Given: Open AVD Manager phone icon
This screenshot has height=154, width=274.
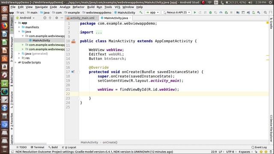Looking at the screenshot, I should [x=253, y=12].
